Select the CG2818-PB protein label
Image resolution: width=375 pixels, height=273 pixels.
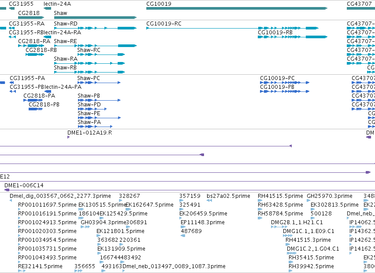[44, 105]
